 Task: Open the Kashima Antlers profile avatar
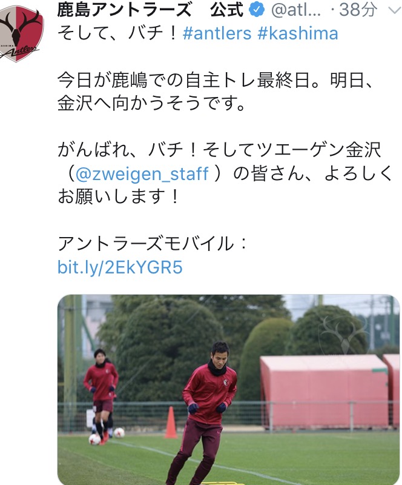(x=22, y=34)
